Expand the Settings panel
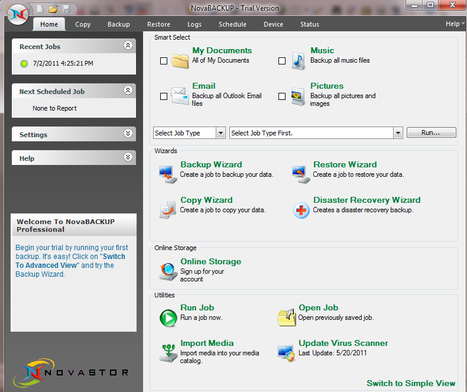Image resolution: width=467 pixels, height=392 pixels. click(x=128, y=134)
